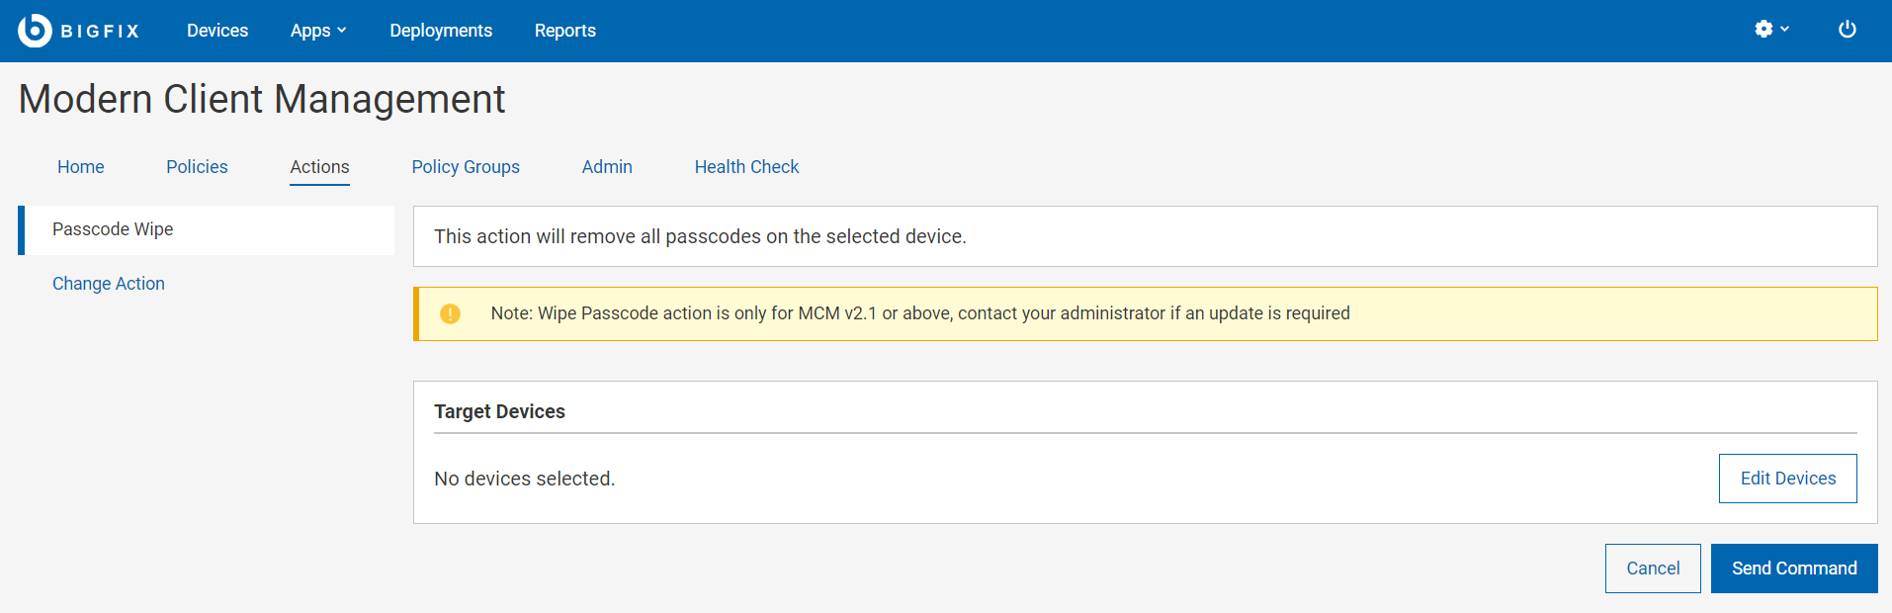Click the power logout icon

(x=1847, y=30)
